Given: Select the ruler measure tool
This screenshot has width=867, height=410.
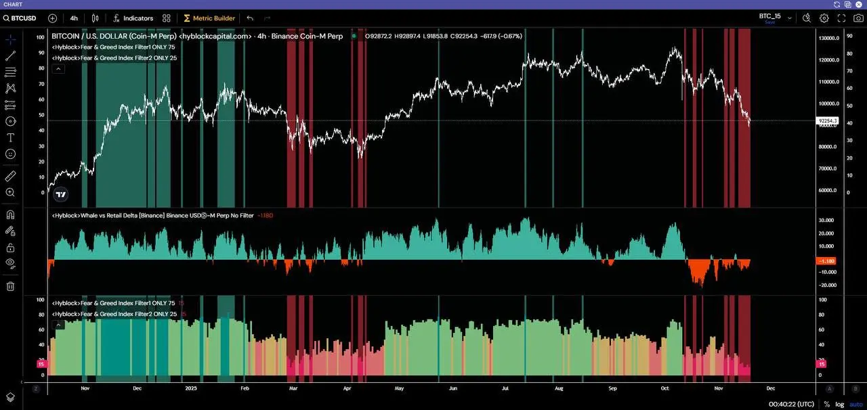Looking at the screenshot, I should 10,176.
